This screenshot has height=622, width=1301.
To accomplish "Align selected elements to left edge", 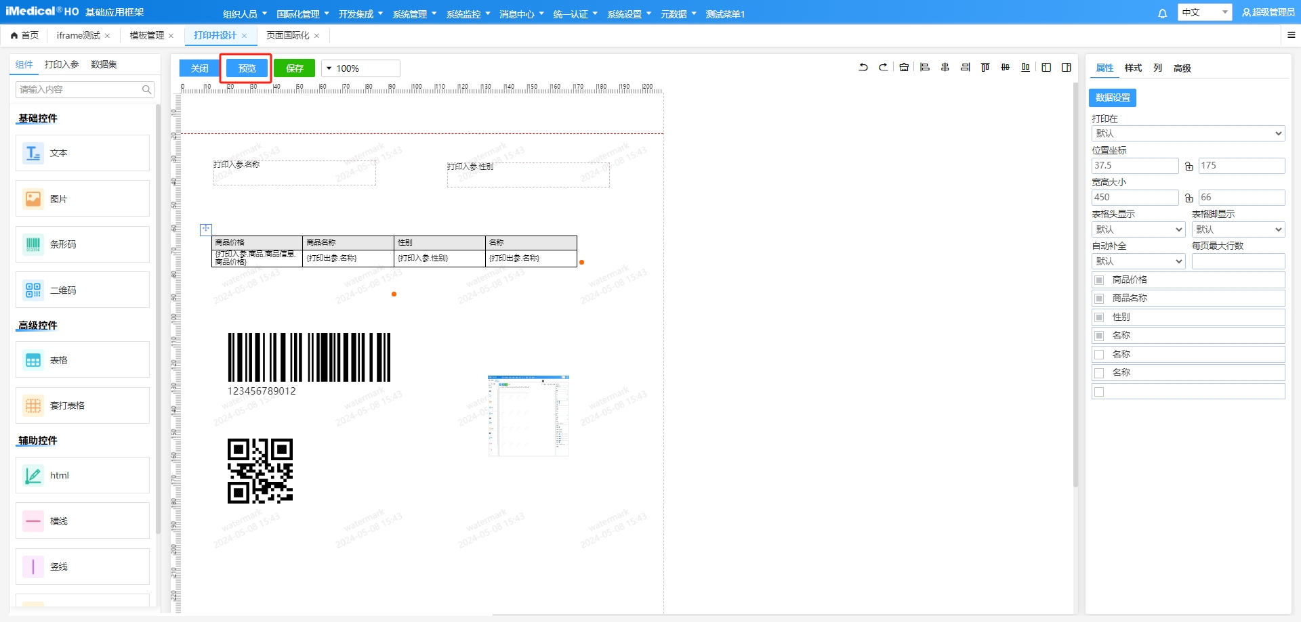I will click(924, 68).
